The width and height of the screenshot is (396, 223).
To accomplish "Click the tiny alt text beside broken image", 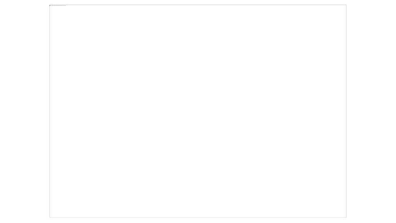I will click(58, 5).
